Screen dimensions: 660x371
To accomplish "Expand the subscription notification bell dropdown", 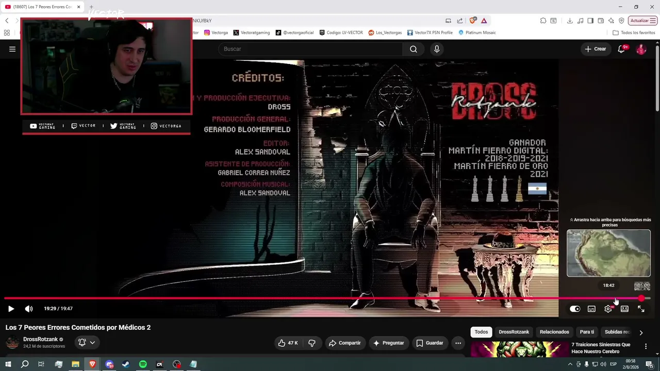I will click(x=87, y=342).
